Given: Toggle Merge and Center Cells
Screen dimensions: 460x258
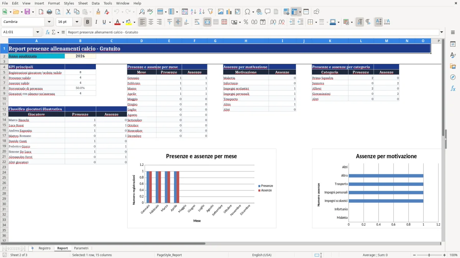Looking at the screenshot, I should (207, 22).
